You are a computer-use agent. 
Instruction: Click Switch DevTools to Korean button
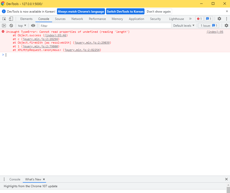coord(125,11)
